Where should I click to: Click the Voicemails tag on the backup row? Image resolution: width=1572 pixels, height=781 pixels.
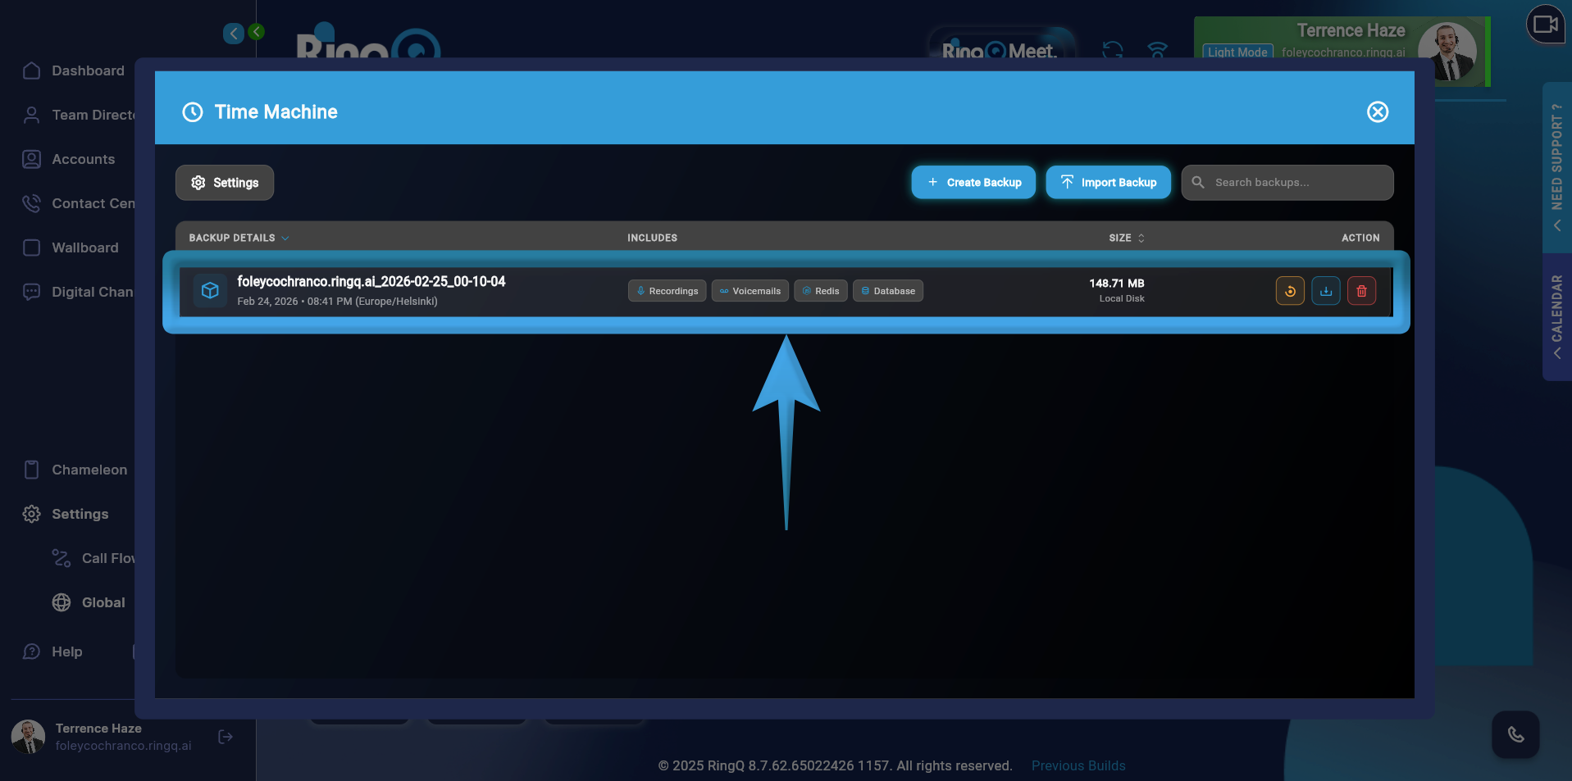pyautogui.click(x=750, y=290)
